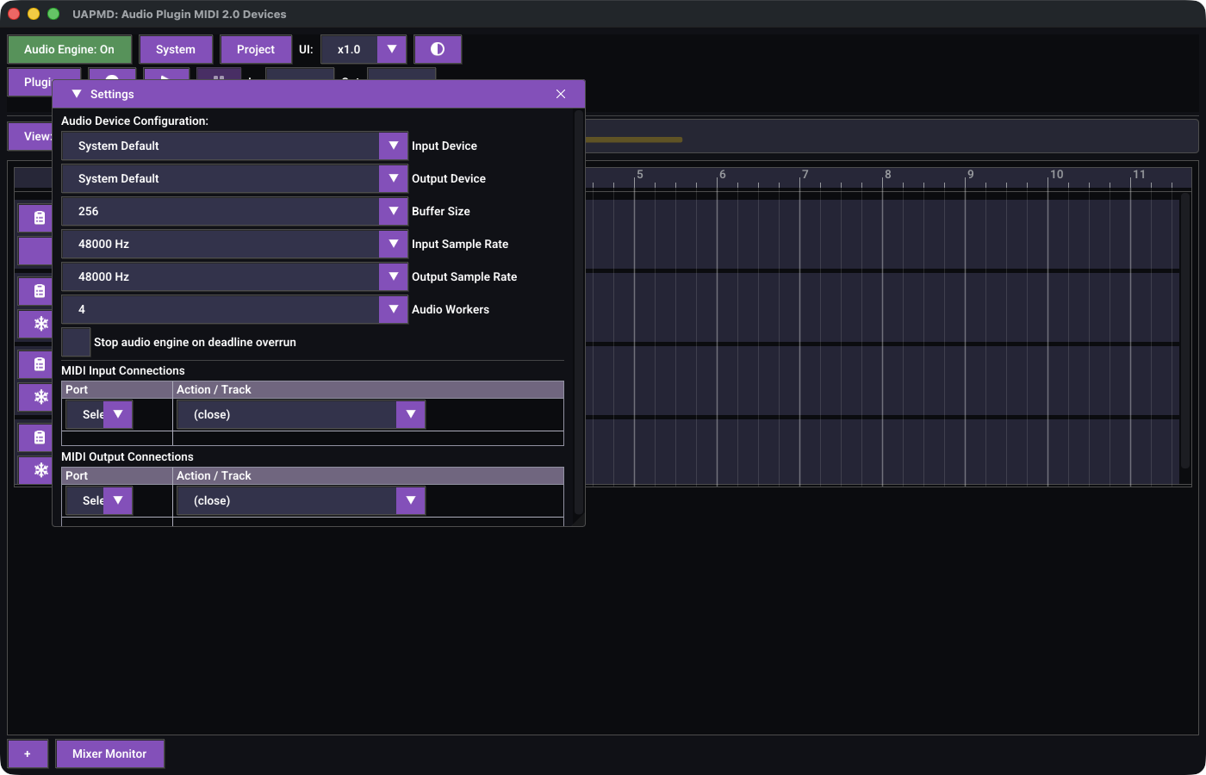Image resolution: width=1206 pixels, height=775 pixels.
Task: Change the Buffer Size from 256
Action: coord(234,211)
